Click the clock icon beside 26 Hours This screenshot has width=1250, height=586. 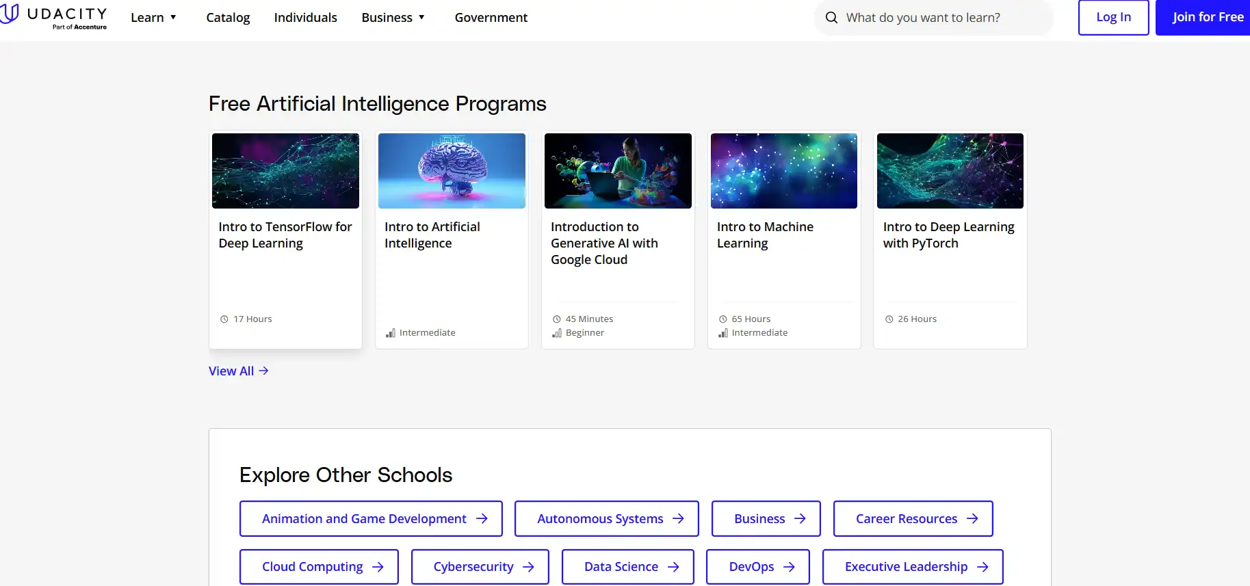click(x=889, y=319)
